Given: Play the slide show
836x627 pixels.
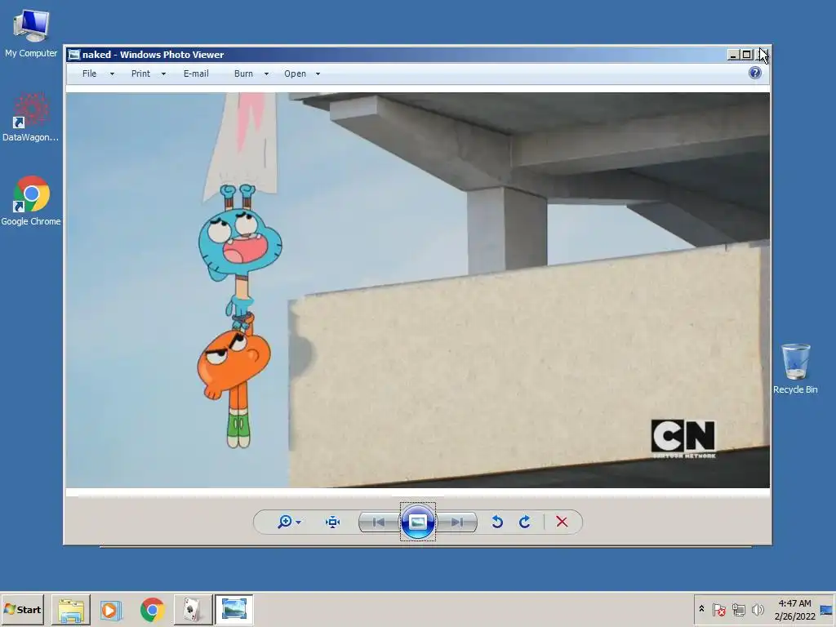Looking at the screenshot, I should point(417,522).
